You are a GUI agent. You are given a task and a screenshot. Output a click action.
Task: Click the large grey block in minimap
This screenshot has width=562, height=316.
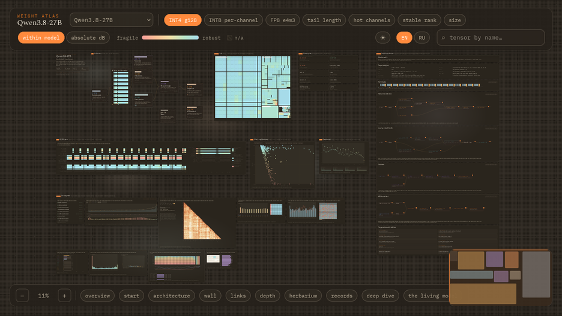536,275
